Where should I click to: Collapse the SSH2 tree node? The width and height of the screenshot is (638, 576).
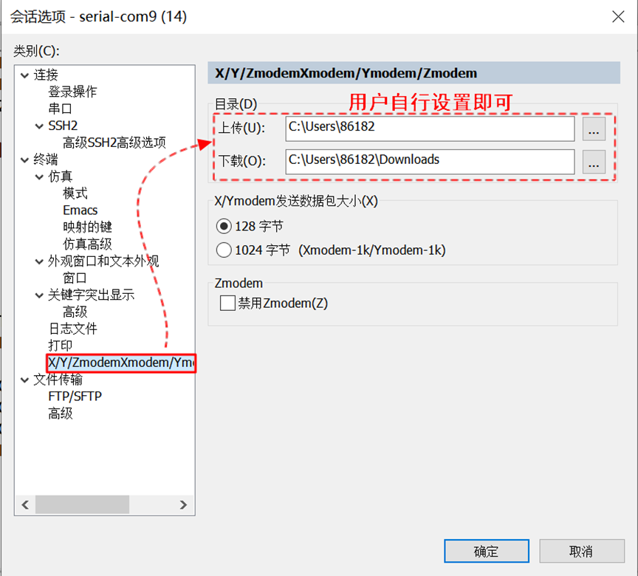tap(39, 126)
